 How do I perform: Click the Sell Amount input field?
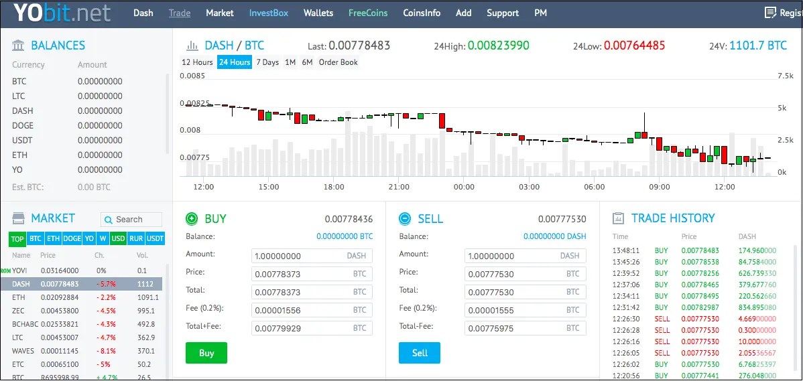(x=525, y=256)
